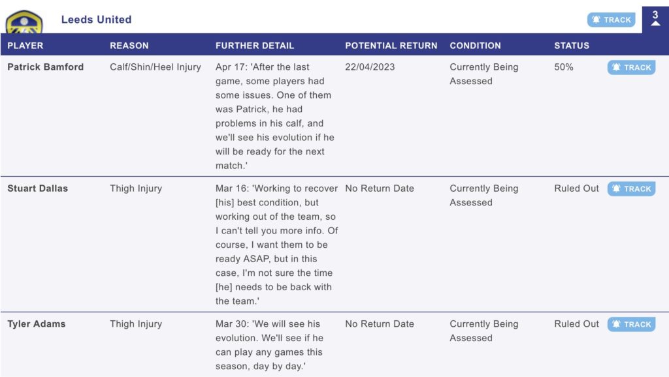Click the Leeds United club crest
This screenshot has height=377, width=669.
(24, 22)
